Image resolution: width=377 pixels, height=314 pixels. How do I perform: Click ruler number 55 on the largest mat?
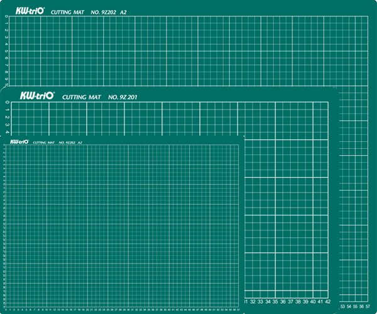point(355,306)
